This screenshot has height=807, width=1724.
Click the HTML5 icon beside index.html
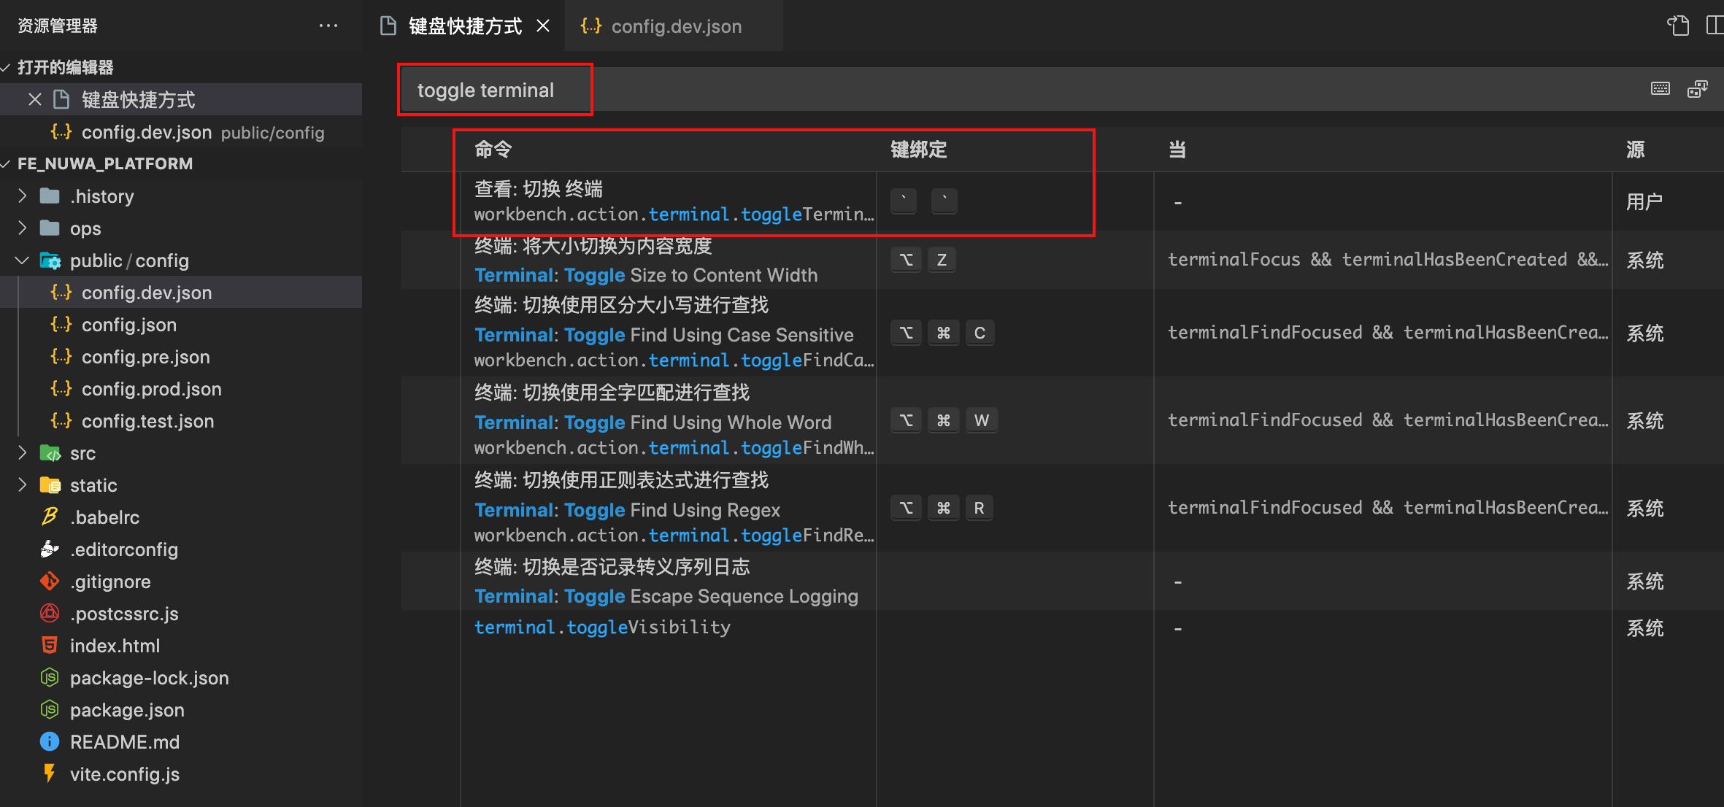pyautogui.click(x=50, y=645)
